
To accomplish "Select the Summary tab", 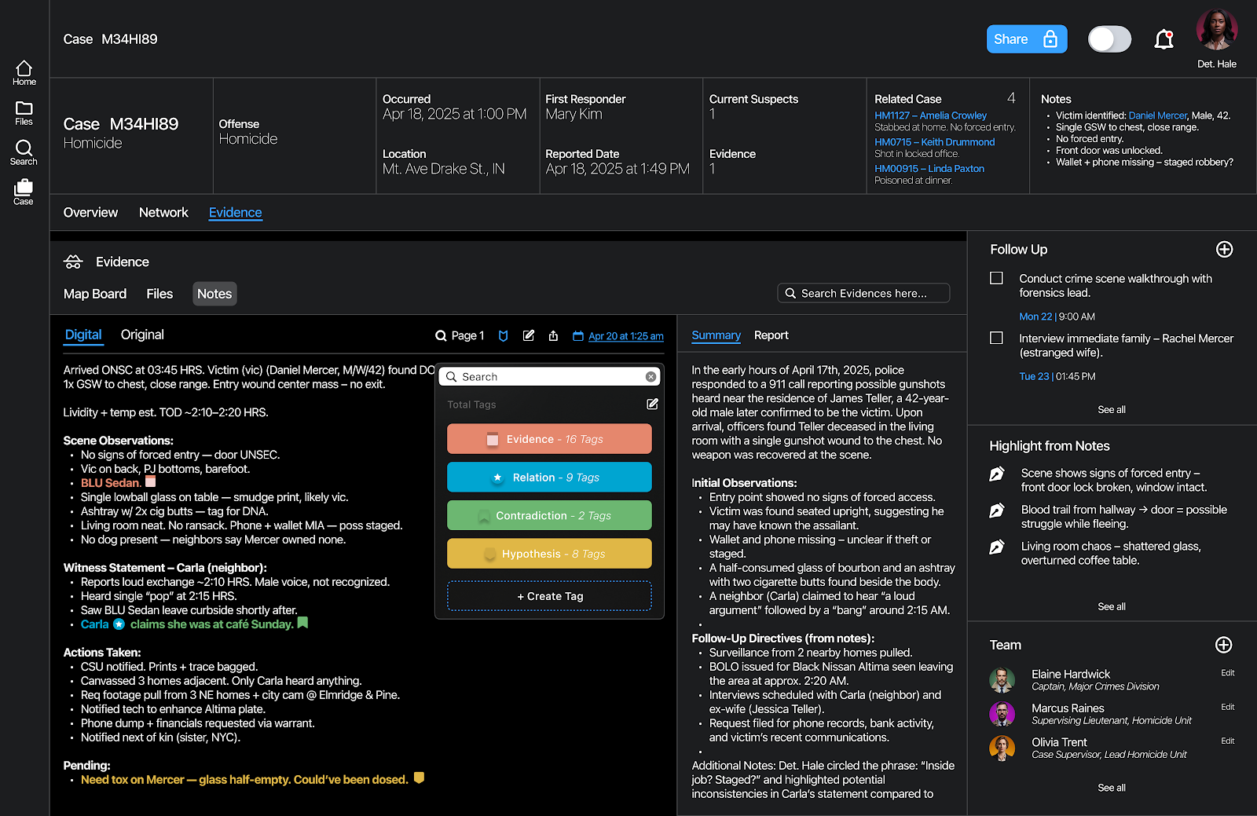I will 716,335.
